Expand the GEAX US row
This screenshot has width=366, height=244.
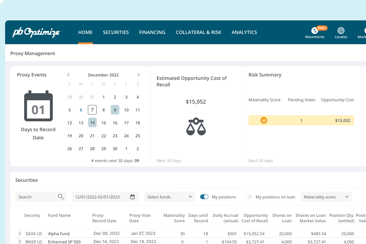coord(20,233)
